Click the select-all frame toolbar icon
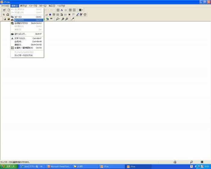 58,10
